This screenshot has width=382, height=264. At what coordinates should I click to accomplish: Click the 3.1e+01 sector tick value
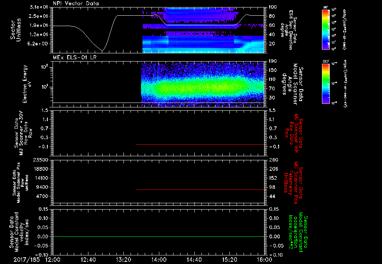tap(39, 7)
